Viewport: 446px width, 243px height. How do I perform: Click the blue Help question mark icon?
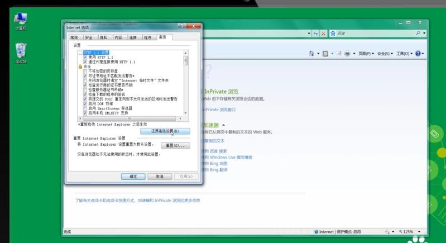click(x=418, y=54)
